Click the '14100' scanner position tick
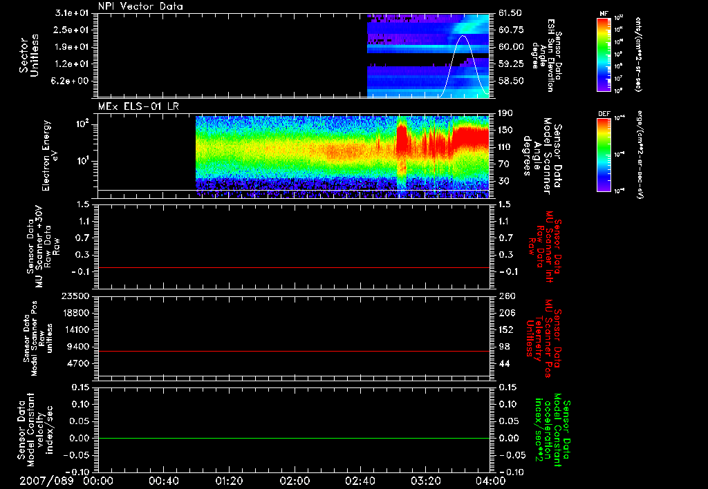708x489 pixels. (76, 329)
